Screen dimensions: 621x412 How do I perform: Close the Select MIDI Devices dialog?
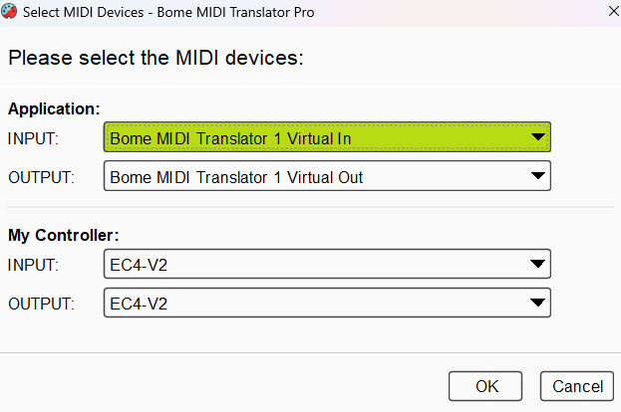(x=613, y=11)
